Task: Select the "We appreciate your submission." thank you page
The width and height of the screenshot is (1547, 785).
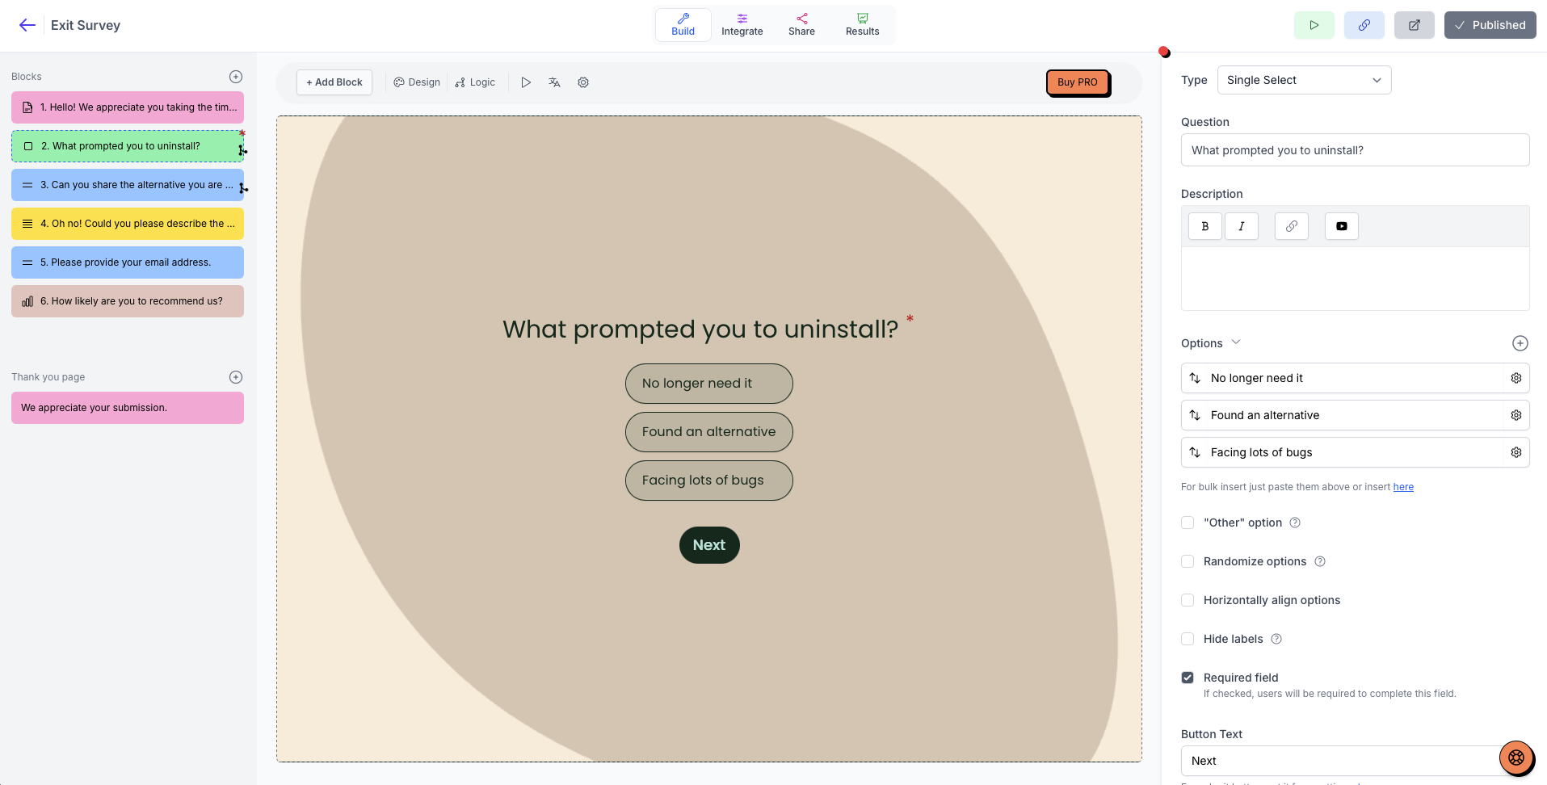Action: coord(128,408)
